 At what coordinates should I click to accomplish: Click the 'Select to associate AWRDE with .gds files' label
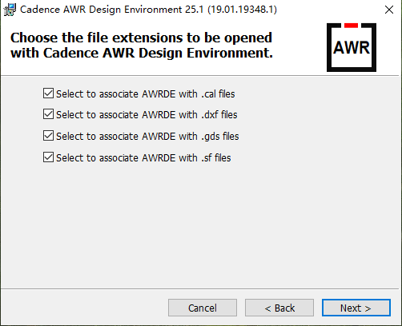tap(147, 137)
